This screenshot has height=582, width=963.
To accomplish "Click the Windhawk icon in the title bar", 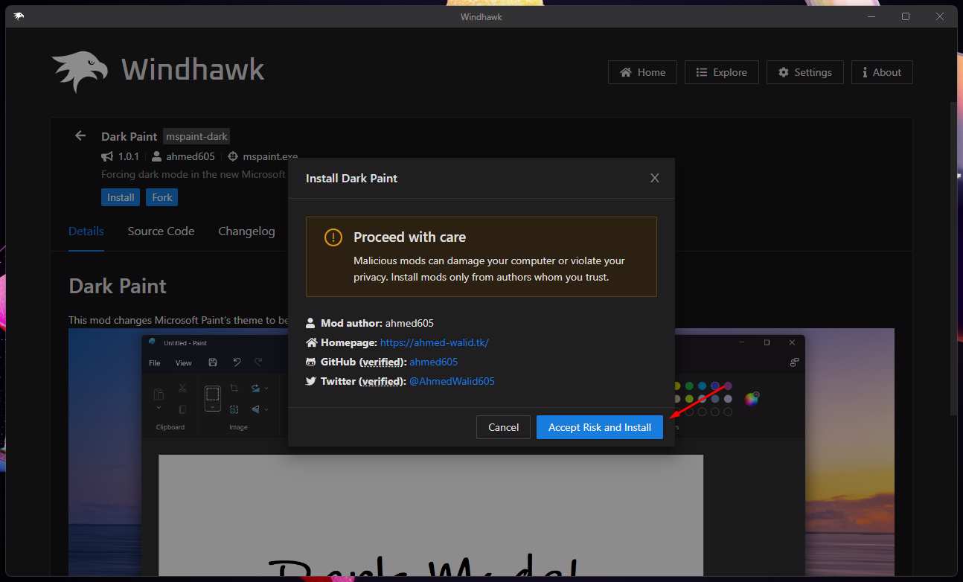I will click(x=19, y=16).
